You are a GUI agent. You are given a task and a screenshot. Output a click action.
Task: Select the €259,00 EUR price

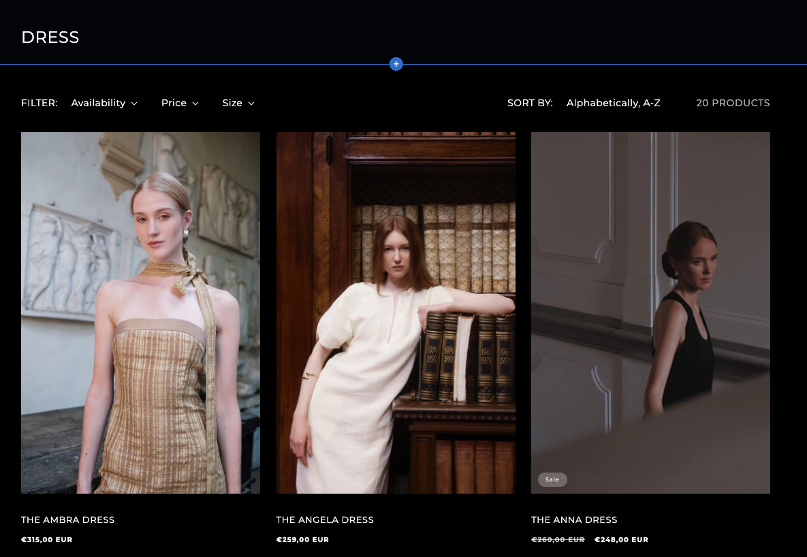302,539
